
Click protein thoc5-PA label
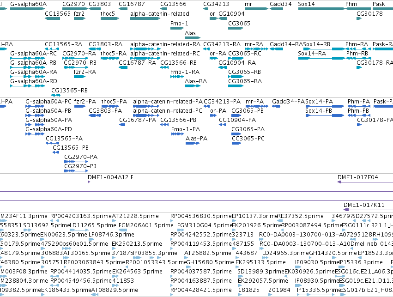(114, 102)
